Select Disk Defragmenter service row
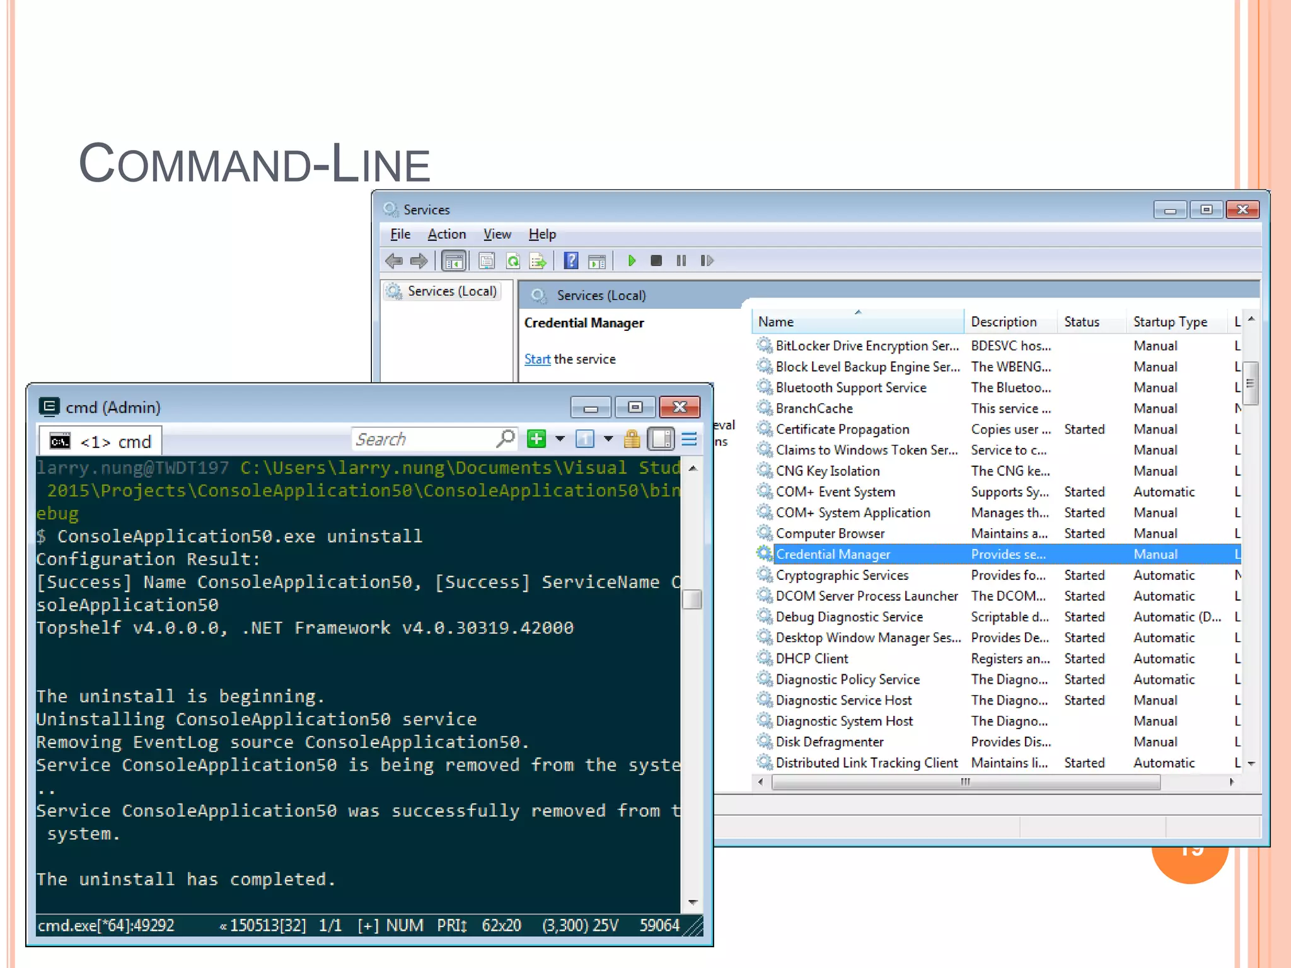Image resolution: width=1291 pixels, height=968 pixels. pyautogui.click(x=999, y=741)
